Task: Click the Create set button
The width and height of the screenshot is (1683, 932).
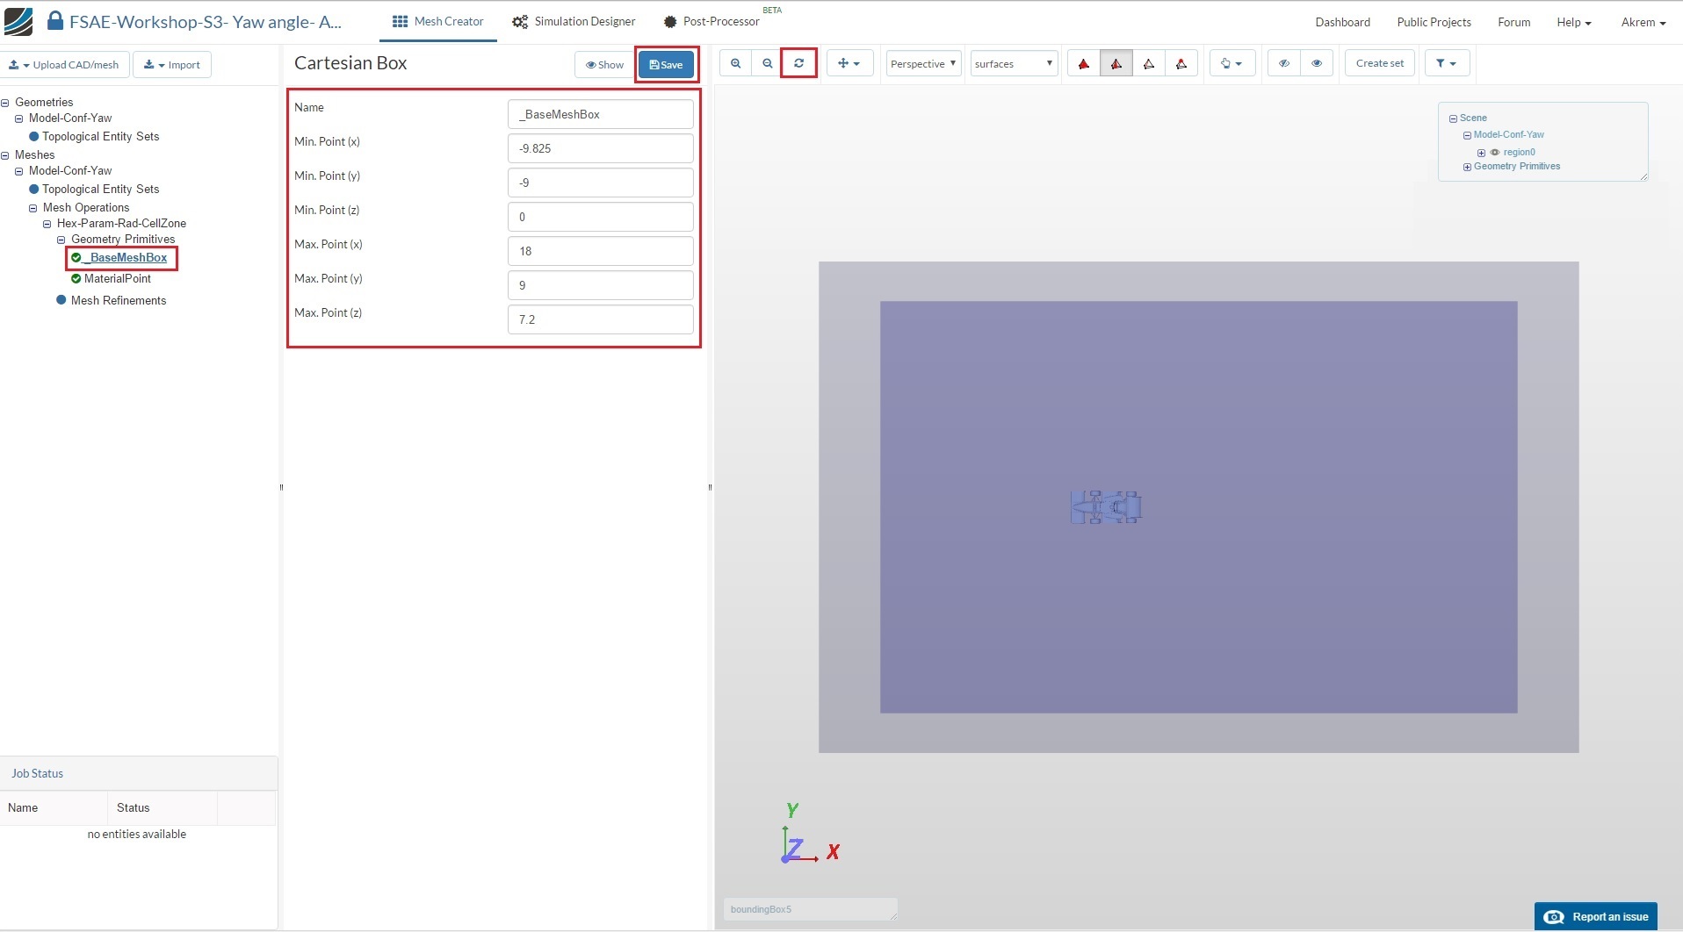Action: 1379,63
